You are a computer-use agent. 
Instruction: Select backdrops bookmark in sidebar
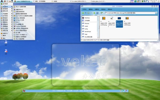pos(89,31)
